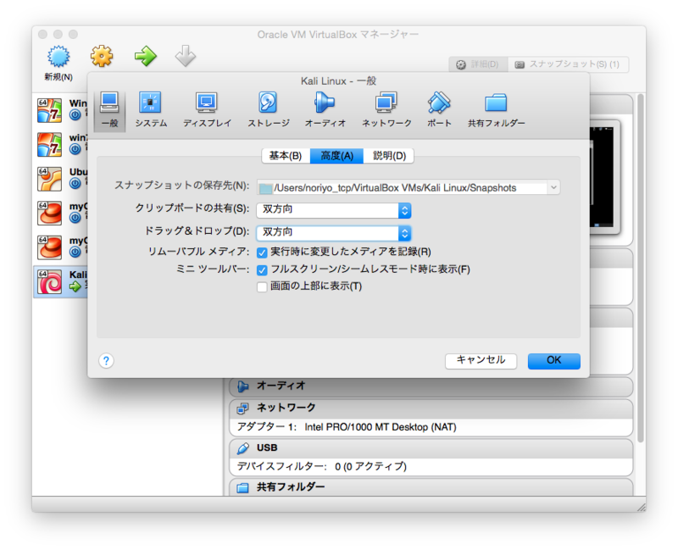Click the help question mark button
678x550 pixels.
click(x=105, y=361)
